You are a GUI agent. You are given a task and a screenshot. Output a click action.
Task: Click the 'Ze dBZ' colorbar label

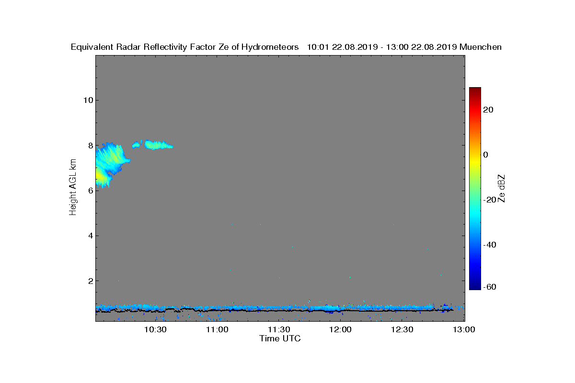pos(502,189)
